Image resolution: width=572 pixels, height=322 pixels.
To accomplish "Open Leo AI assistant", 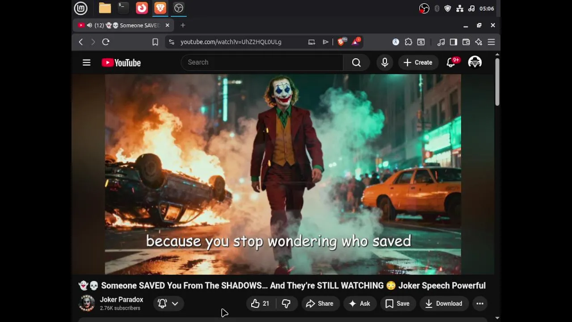I will point(479,42).
